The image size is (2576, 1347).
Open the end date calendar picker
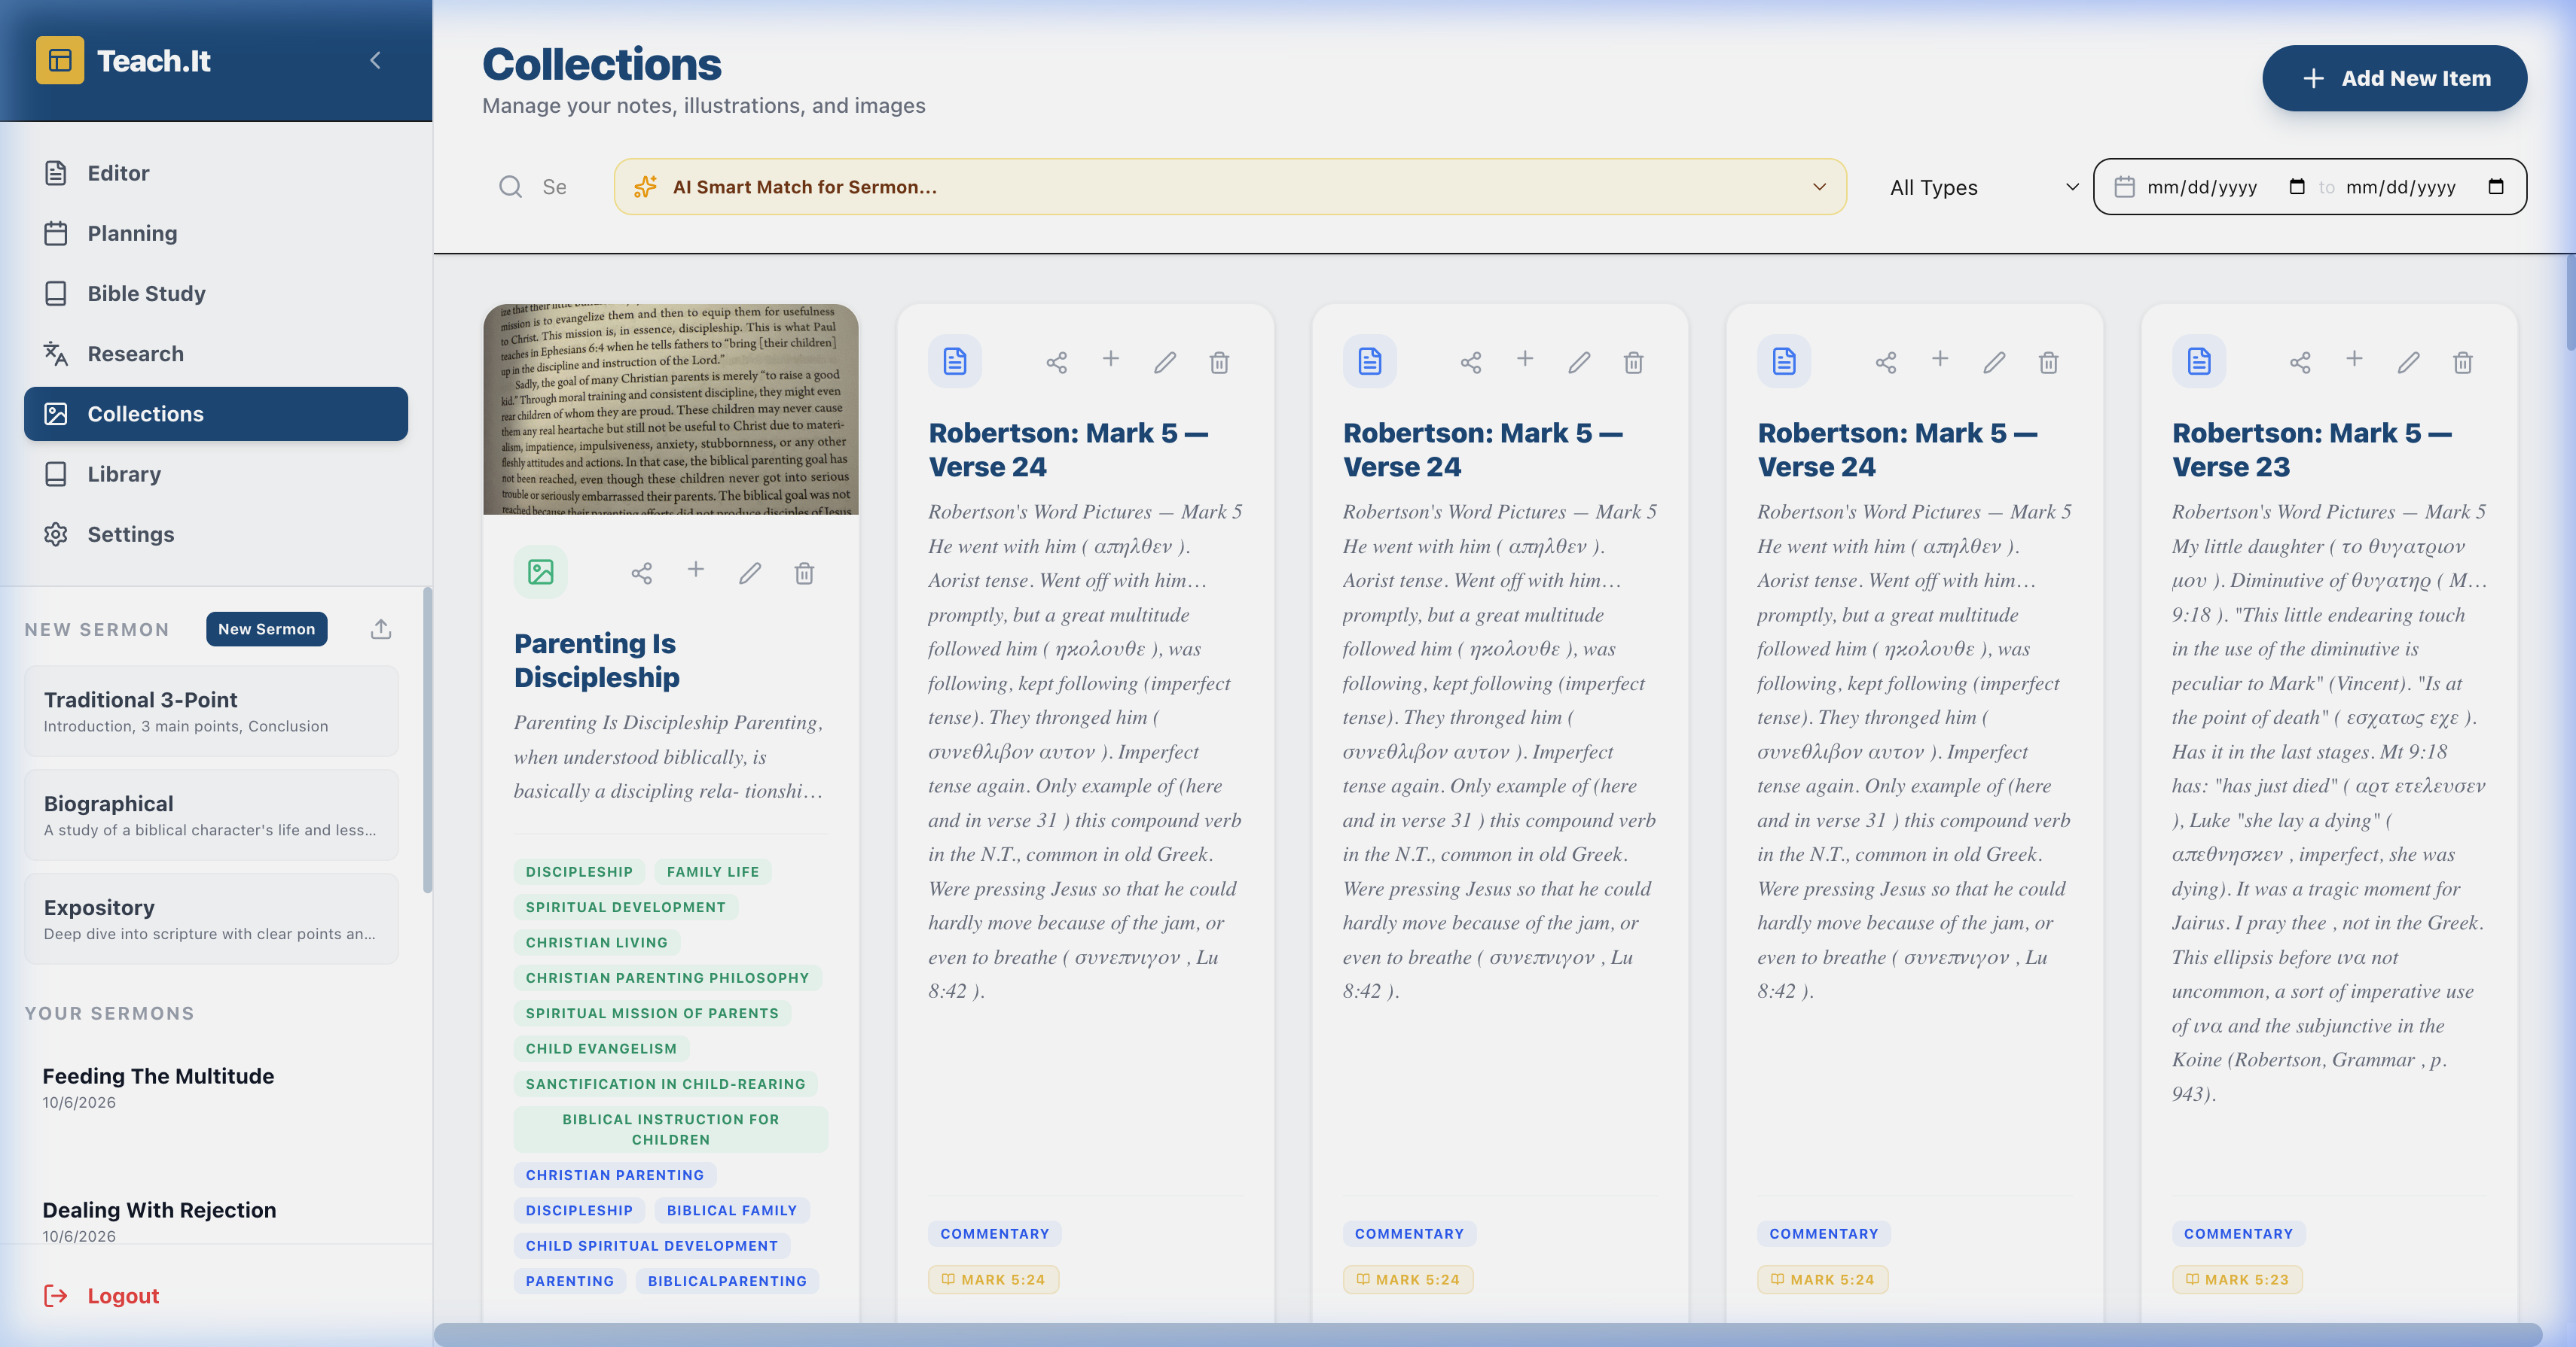(x=2496, y=187)
